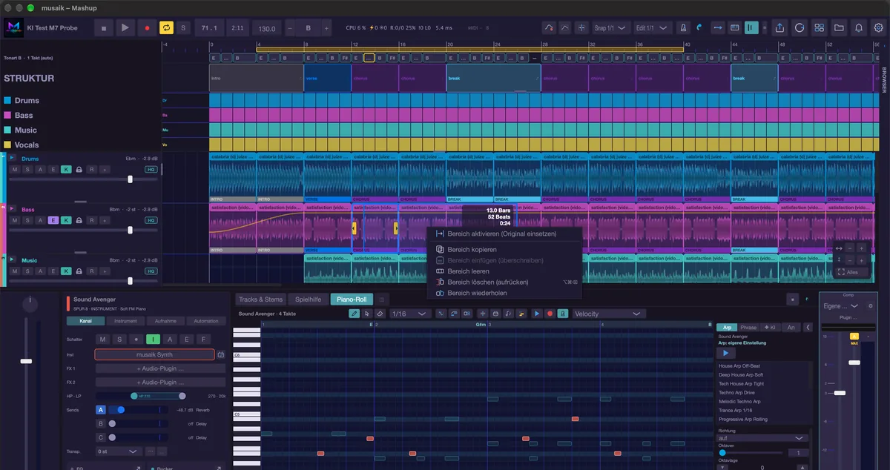This screenshot has width=890, height=470.
Task: Click the metronome icon in top toolbar
Action: 682,28
